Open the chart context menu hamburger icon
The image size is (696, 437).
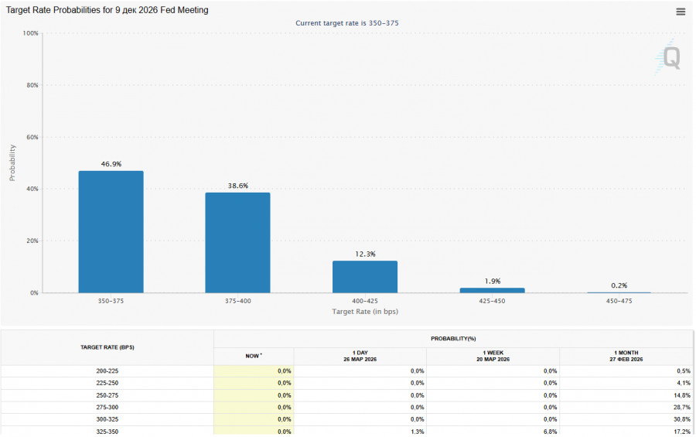click(x=681, y=12)
